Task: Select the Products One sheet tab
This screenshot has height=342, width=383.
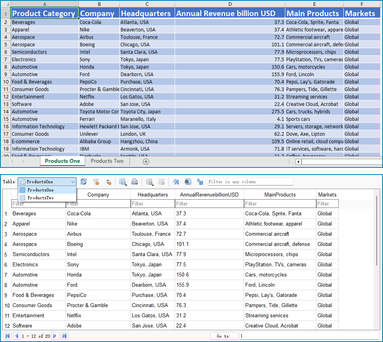Action: tap(62, 161)
